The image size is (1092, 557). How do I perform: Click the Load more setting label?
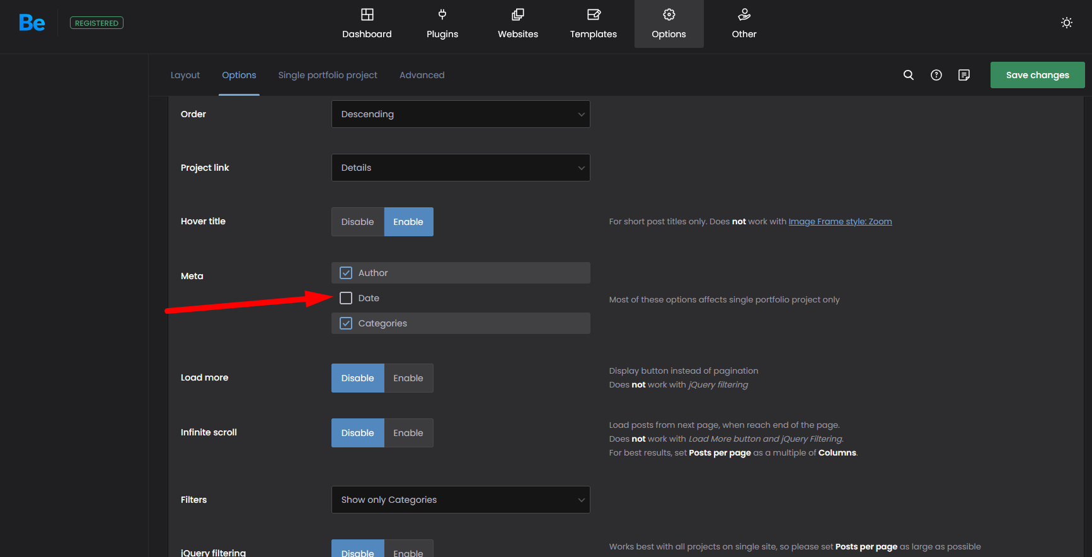pyautogui.click(x=204, y=377)
